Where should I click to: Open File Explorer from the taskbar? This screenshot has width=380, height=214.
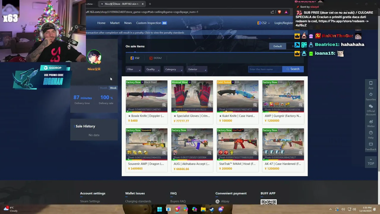[x=203, y=209]
